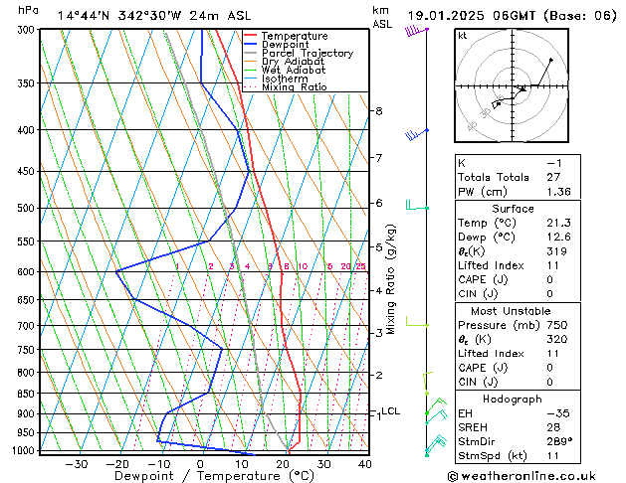Click the teal wind barb at 500 hPa

[x=417, y=206]
